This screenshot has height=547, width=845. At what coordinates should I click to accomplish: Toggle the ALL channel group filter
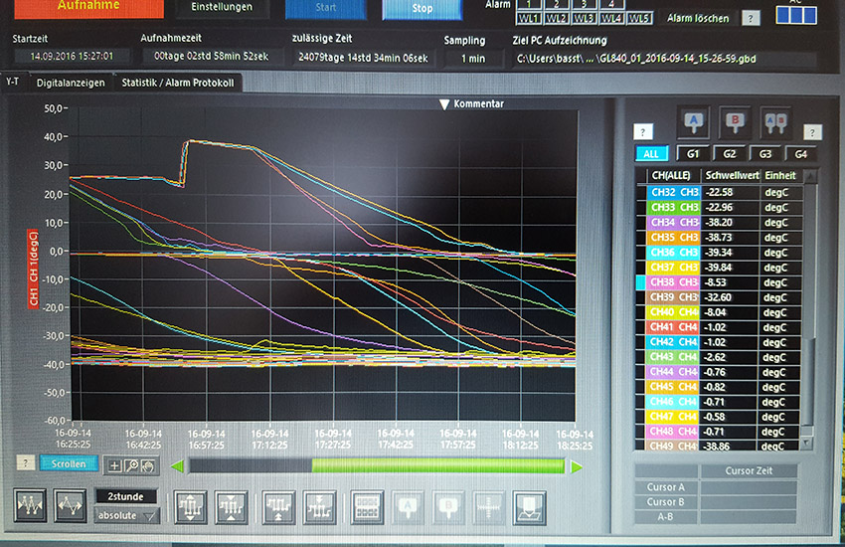click(x=651, y=154)
